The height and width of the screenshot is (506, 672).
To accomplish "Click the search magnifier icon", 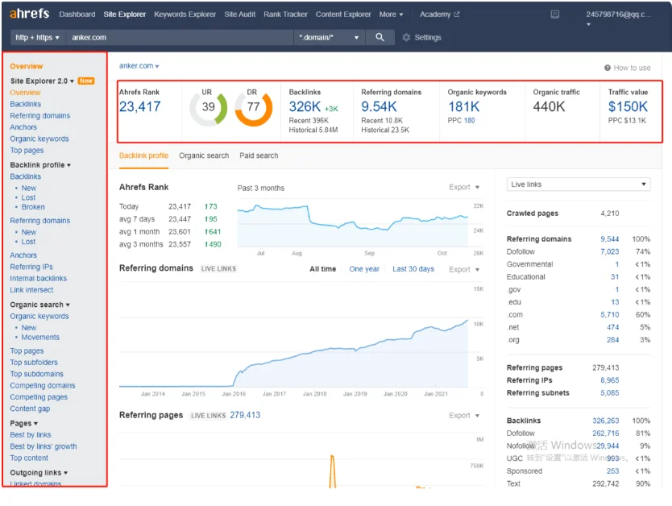I will [x=380, y=37].
